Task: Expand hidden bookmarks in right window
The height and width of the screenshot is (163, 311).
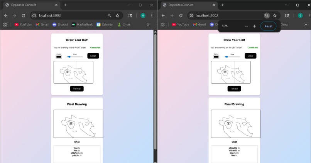Action: click(x=306, y=25)
